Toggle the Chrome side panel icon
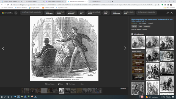The width and height of the screenshot is (176, 99). (x=168, y=5)
